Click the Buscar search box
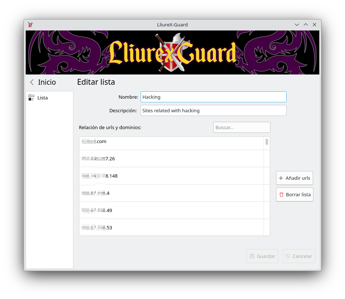This screenshot has height=299, width=345. coord(241,127)
